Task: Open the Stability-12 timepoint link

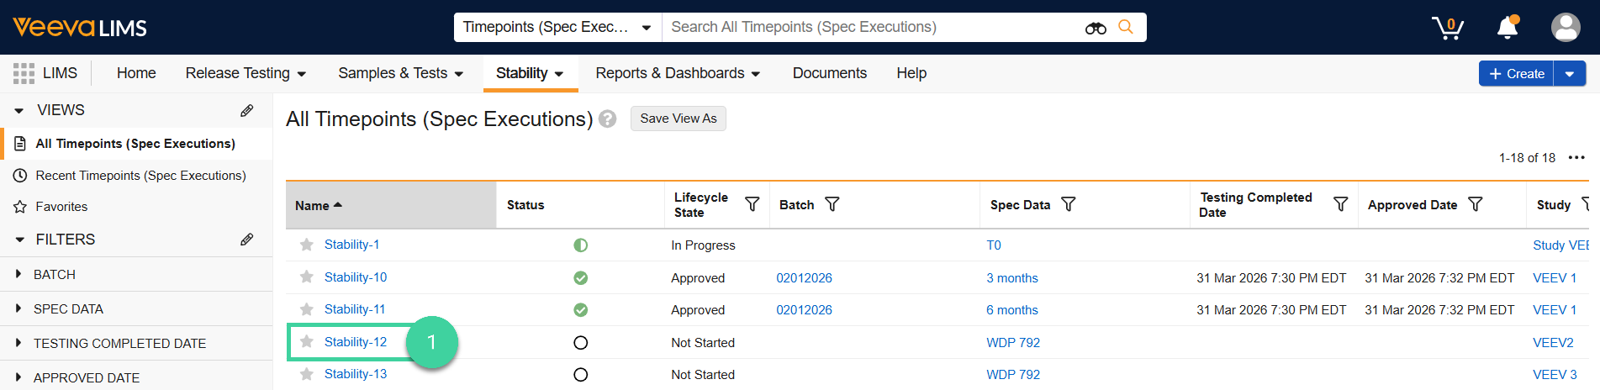Action: click(x=356, y=342)
